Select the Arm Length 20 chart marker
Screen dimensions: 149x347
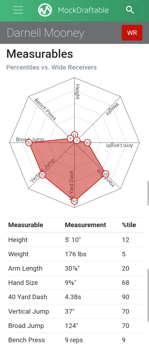[x=88, y=143]
